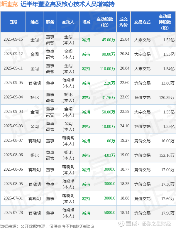Select share change value 5000.0
This screenshot has height=229, width=176.
click(109, 213)
